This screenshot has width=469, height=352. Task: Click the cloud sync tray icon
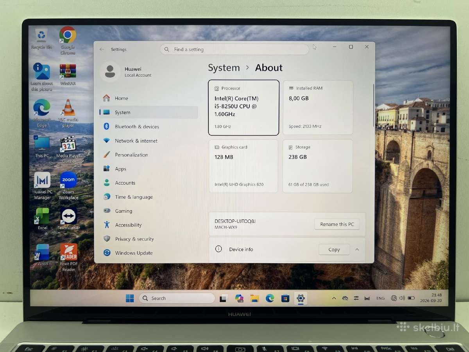click(x=345, y=298)
